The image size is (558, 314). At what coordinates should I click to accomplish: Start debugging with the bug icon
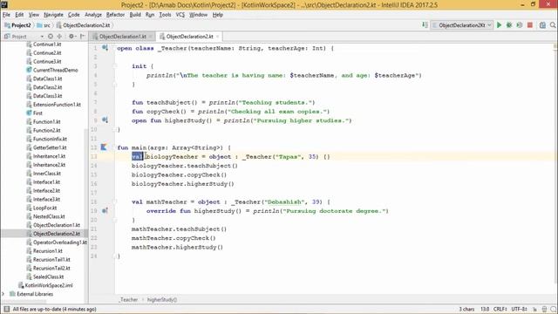tap(509, 25)
